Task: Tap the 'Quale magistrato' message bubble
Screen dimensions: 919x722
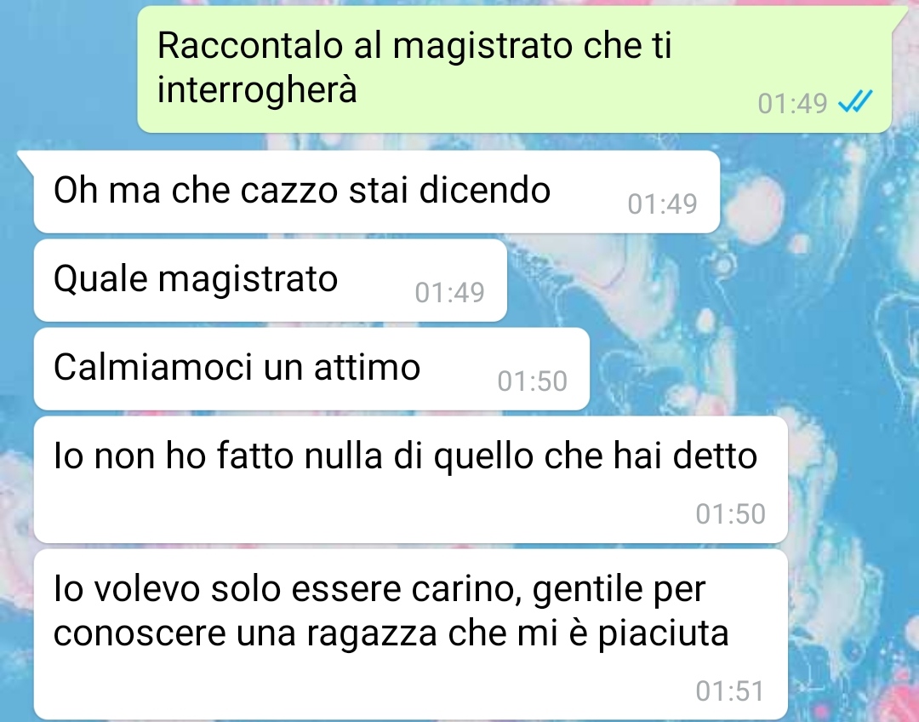Action: pos(271,280)
